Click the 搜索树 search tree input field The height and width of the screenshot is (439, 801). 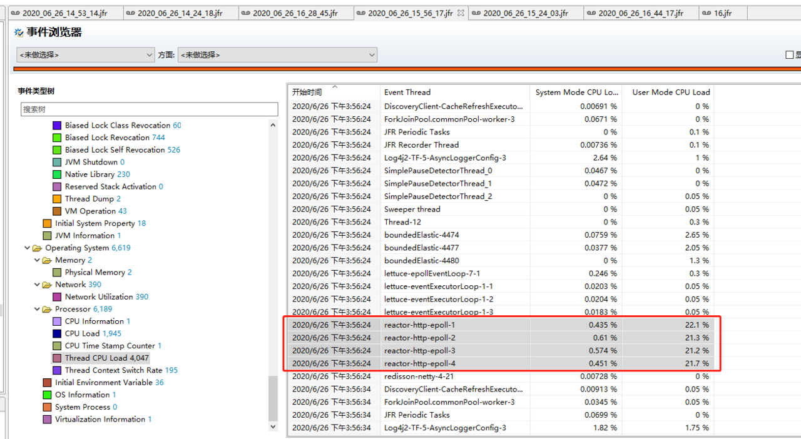(149, 109)
